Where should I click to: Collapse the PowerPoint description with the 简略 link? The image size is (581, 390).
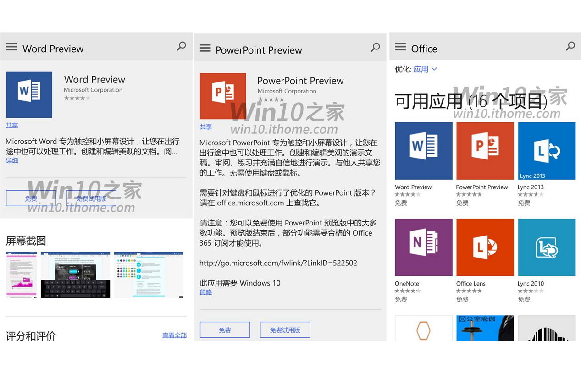[206, 292]
